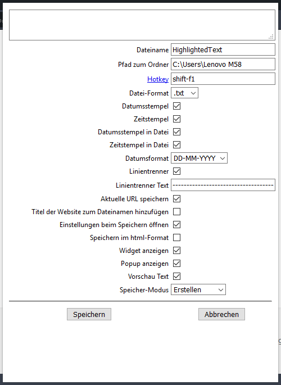Open the Datei-Format .txt dropdown
281x385 pixels.
click(x=184, y=93)
